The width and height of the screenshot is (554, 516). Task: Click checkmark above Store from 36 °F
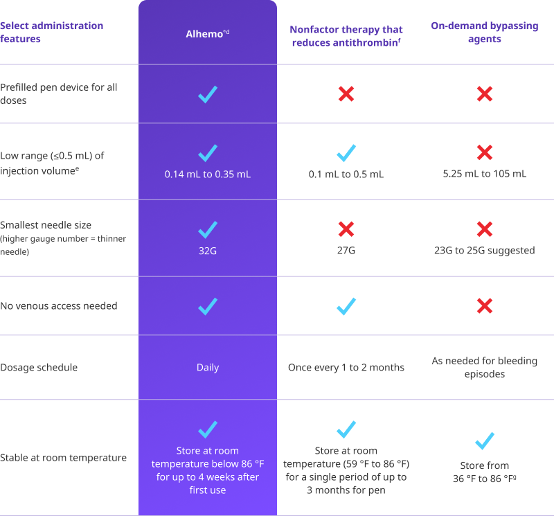pos(484,441)
